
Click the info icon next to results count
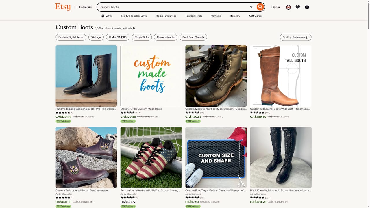coord(134,28)
